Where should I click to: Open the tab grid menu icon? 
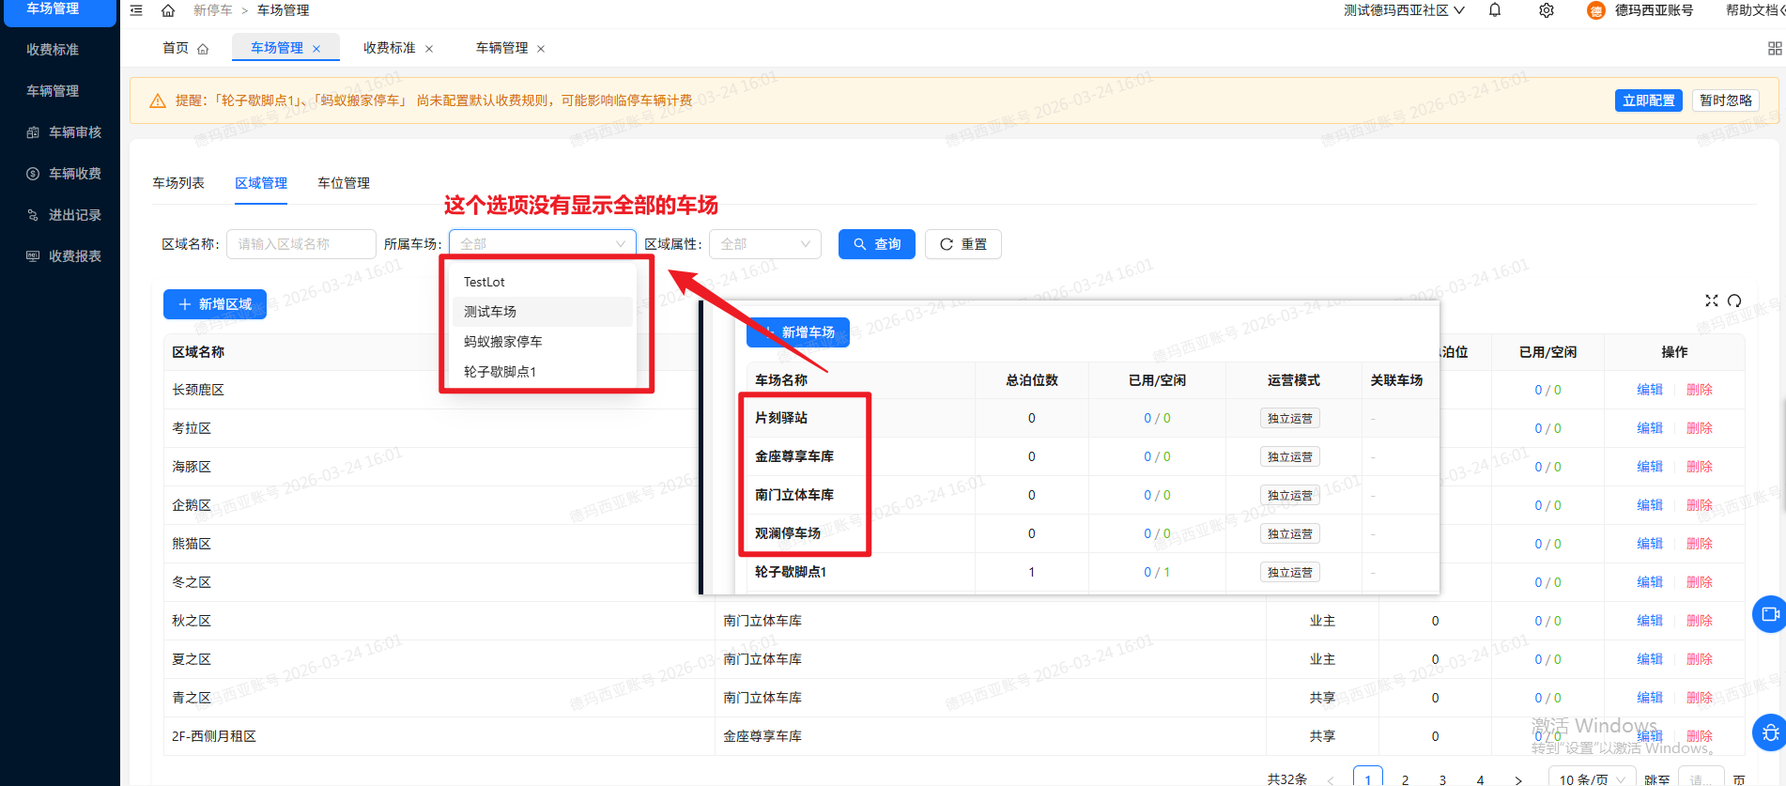click(x=1775, y=48)
